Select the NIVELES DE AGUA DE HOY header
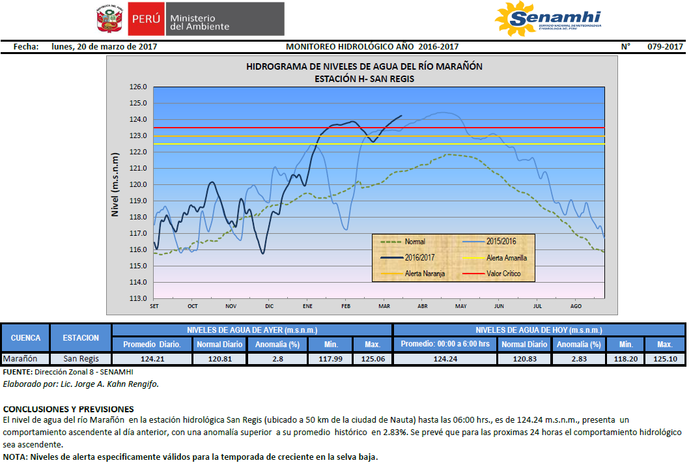Screen dimensions: 691x467 (539, 330)
